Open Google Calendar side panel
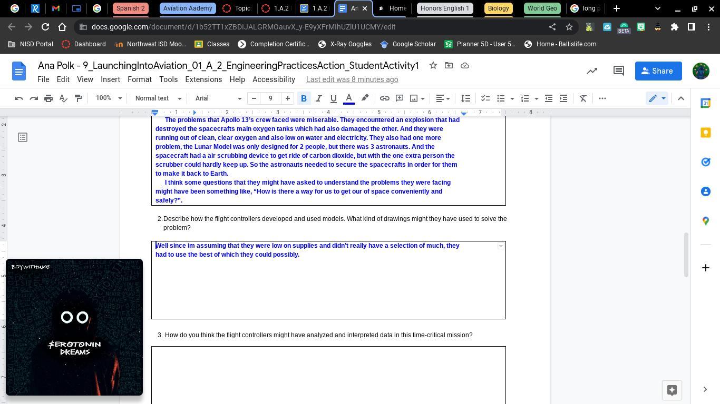The width and height of the screenshot is (720, 404). 706,103
